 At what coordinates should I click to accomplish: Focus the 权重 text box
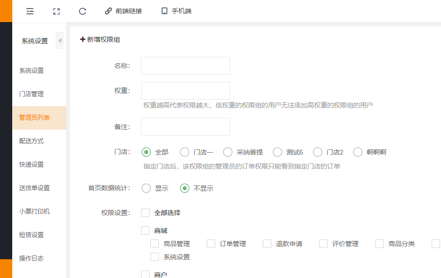(185, 91)
